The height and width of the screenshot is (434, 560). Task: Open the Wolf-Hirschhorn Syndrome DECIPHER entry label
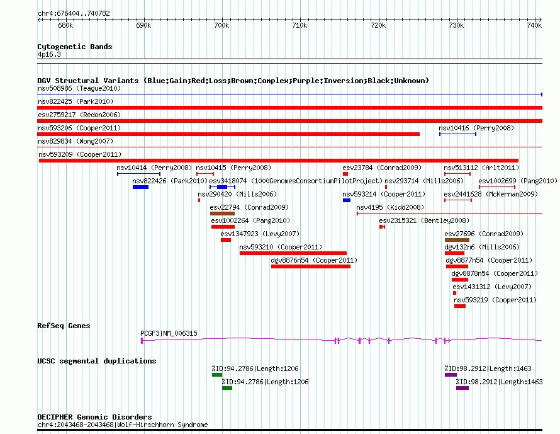coord(123,425)
